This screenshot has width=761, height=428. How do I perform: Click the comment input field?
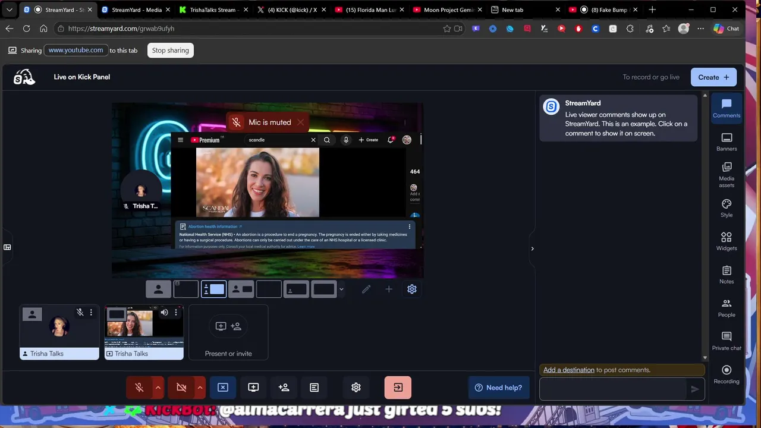(x=614, y=389)
